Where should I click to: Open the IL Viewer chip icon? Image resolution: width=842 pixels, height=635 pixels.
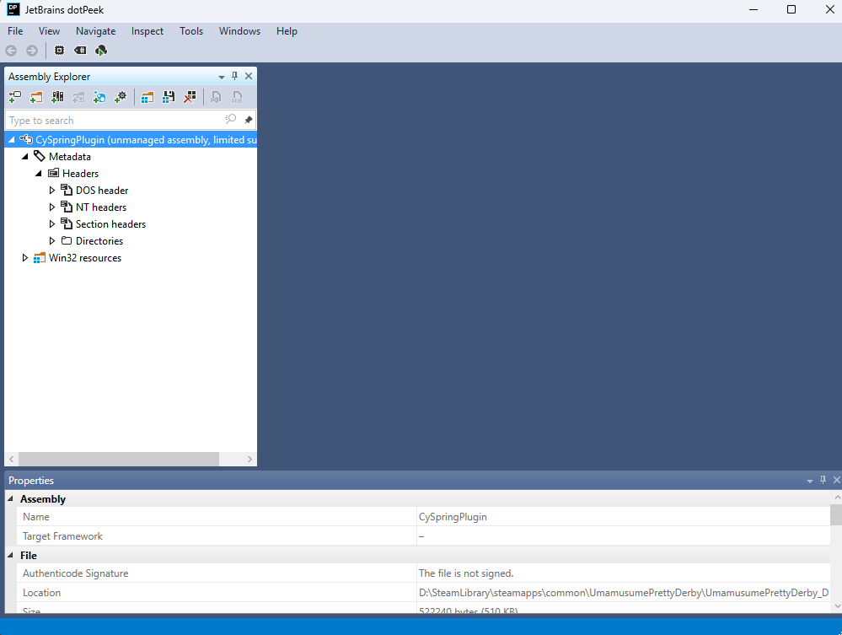[x=59, y=51]
